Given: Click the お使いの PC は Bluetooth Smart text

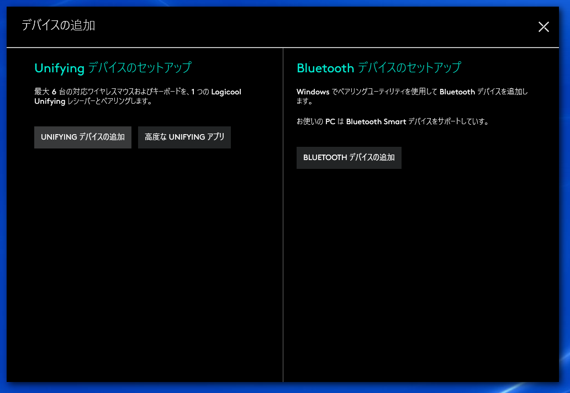Looking at the screenshot, I should click(x=393, y=121).
